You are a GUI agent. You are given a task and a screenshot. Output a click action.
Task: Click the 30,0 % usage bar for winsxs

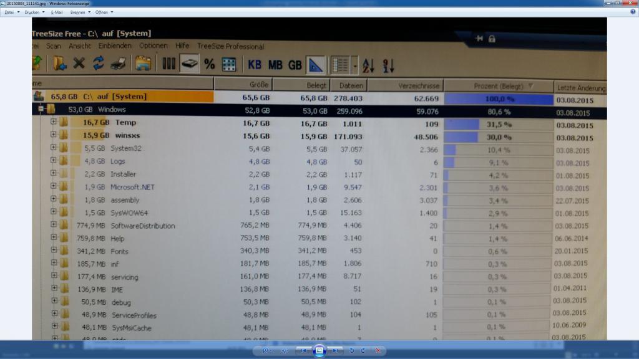(499, 137)
